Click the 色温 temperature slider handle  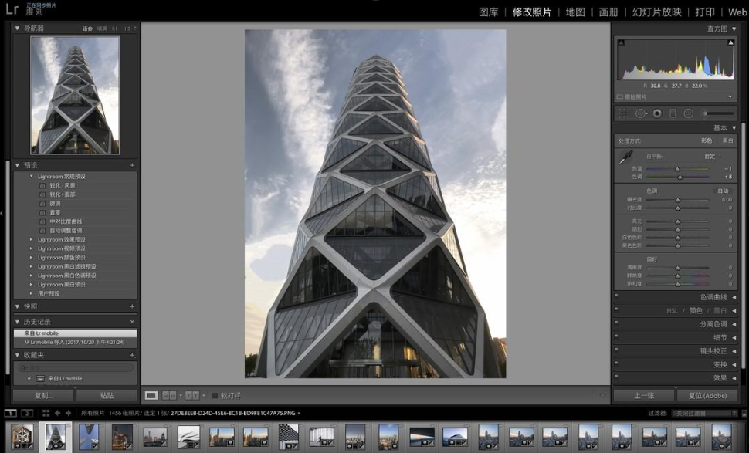tap(677, 169)
